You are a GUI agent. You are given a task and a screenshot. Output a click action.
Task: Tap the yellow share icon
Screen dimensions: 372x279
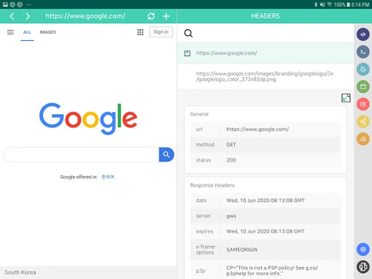pyautogui.click(x=363, y=122)
